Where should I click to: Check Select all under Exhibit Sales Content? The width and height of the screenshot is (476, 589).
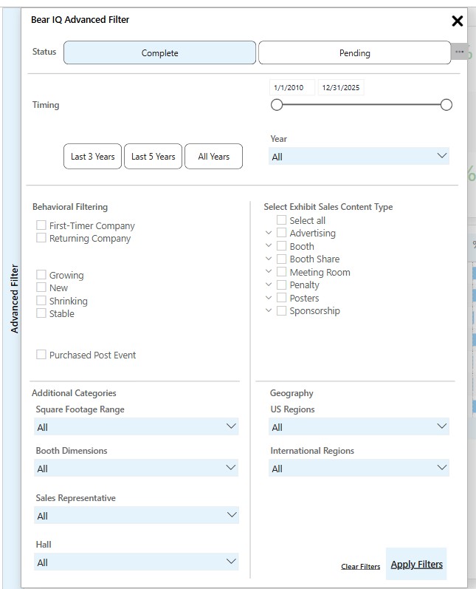281,220
